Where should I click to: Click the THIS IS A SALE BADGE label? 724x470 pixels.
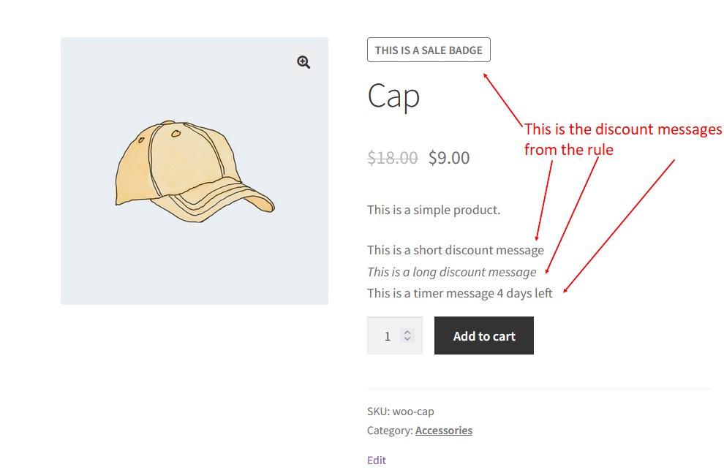point(429,50)
